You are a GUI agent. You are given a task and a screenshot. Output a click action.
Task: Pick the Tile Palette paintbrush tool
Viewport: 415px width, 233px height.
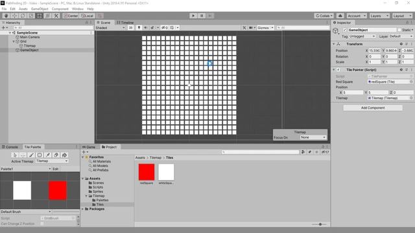pyautogui.click(x=31, y=155)
